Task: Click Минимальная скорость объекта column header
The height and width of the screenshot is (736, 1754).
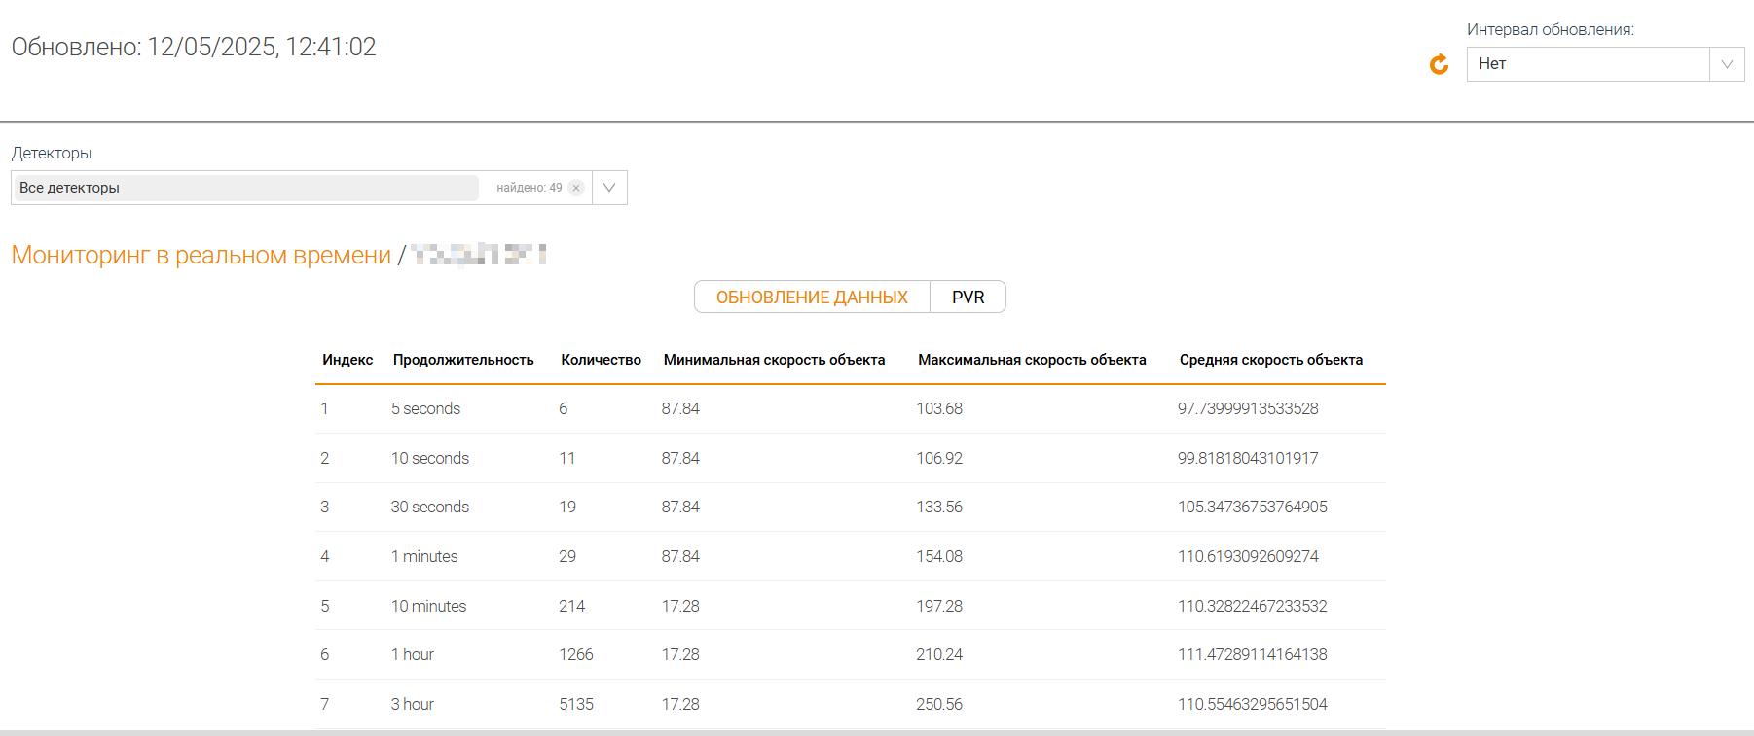Action: point(774,360)
